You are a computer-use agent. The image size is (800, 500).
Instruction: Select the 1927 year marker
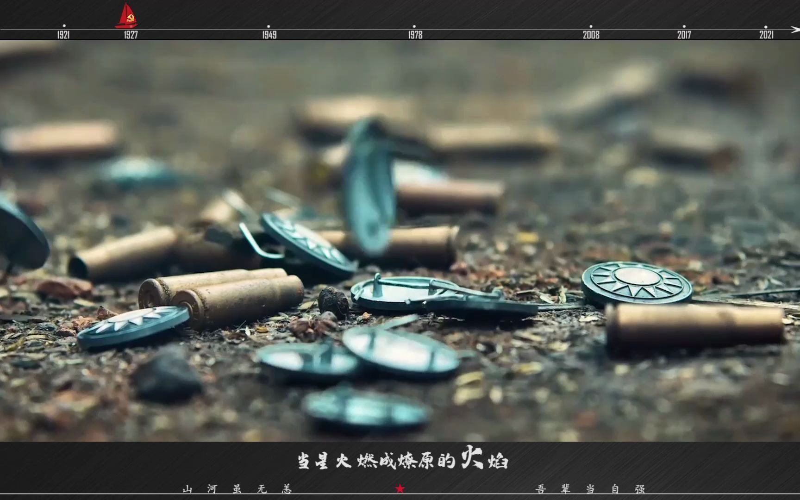(131, 35)
